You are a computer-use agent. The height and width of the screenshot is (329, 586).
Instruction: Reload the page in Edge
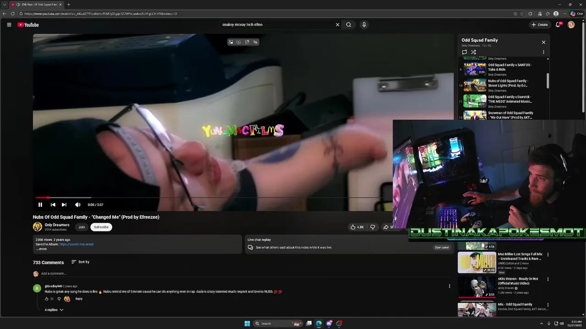(13, 14)
